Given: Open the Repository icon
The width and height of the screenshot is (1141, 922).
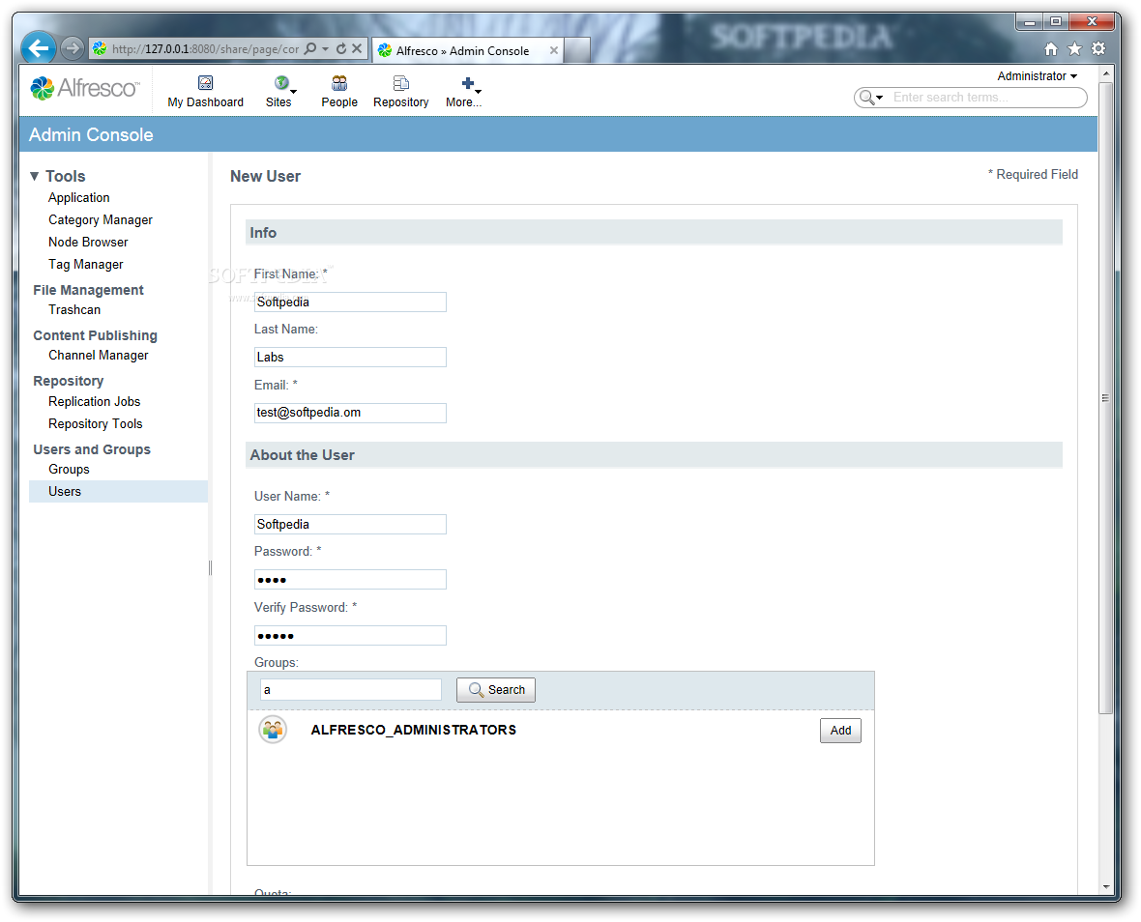Looking at the screenshot, I should 400,83.
